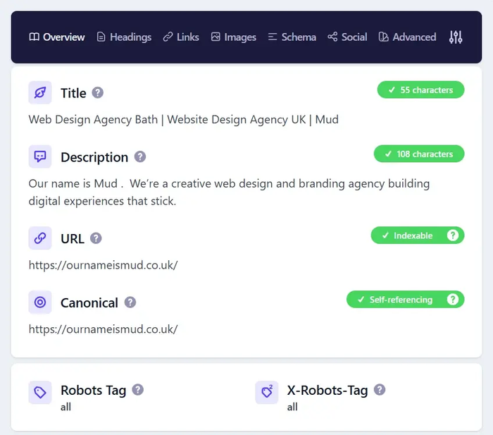Click the Title section planet icon

click(x=40, y=93)
